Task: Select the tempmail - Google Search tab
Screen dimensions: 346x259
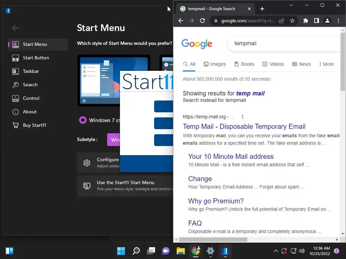Action: tap(215, 9)
